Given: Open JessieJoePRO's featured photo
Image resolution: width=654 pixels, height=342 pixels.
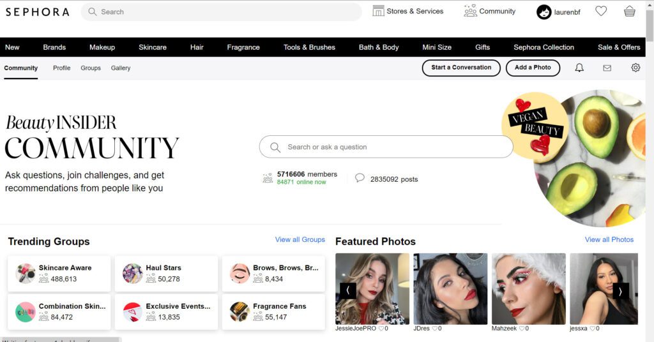Looking at the screenshot, I should coord(372,288).
